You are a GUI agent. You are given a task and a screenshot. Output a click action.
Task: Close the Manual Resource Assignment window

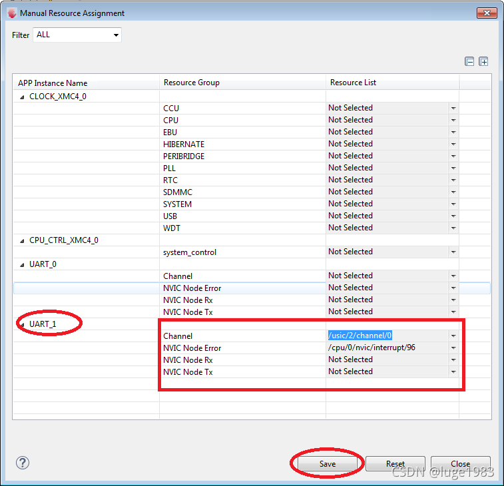click(487, 13)
